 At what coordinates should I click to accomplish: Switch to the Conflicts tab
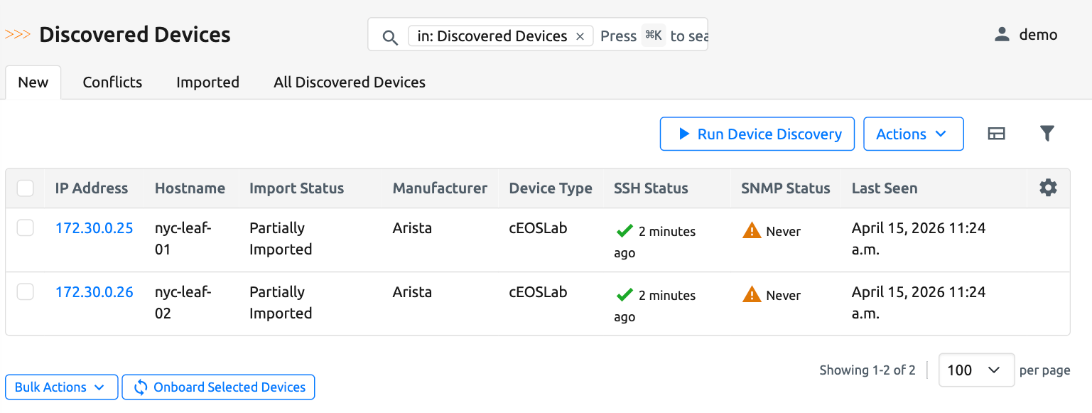[x=112, y=82]
